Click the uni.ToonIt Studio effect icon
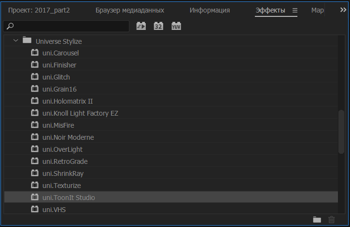The width and height of the screenshot is (350, 227). tap(35, 197)
